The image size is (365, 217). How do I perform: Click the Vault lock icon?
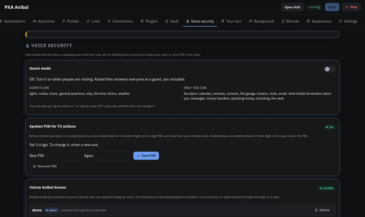pos(167,21)
